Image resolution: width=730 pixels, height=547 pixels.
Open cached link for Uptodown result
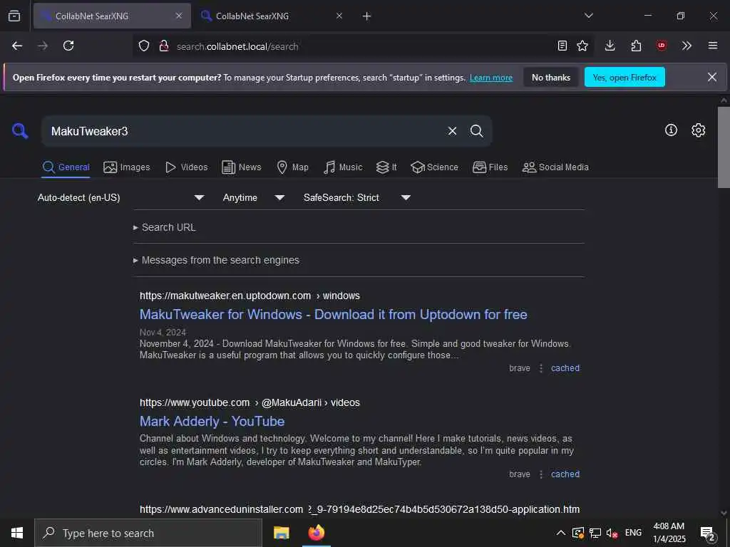tap(565, 368)
